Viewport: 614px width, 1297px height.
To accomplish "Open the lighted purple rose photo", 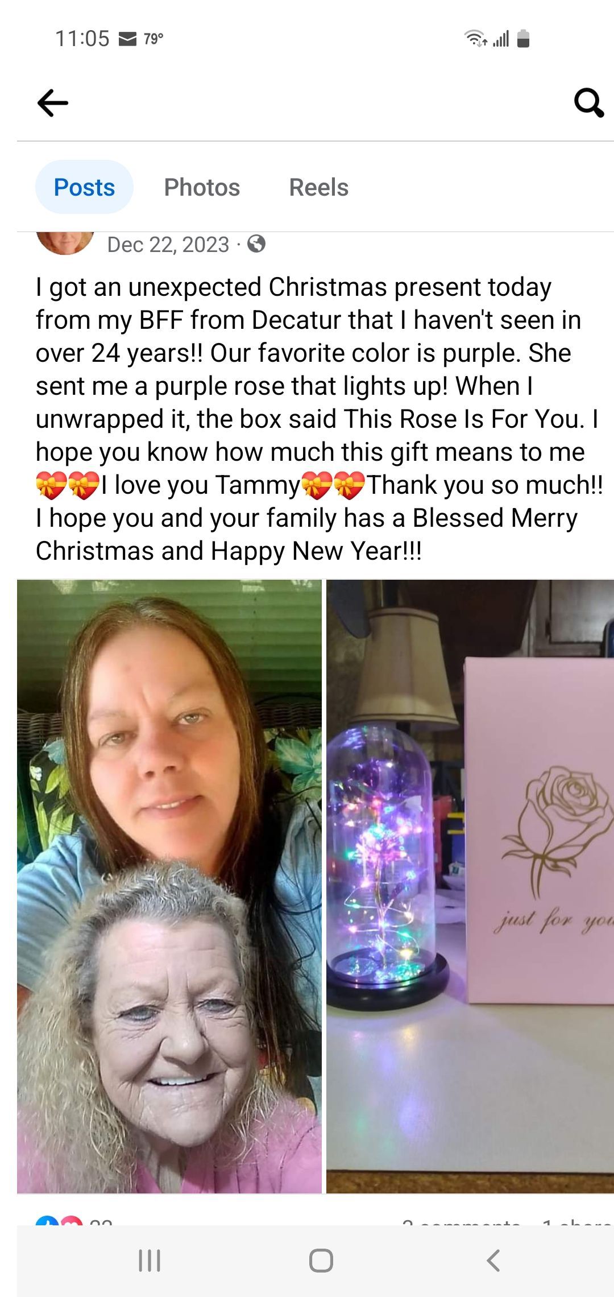I will click(x=470, y=886).
